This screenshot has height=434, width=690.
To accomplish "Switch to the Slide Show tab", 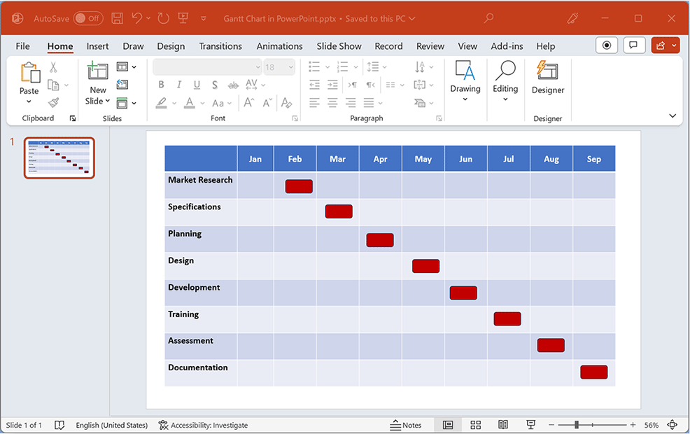I will pos(339,46).
